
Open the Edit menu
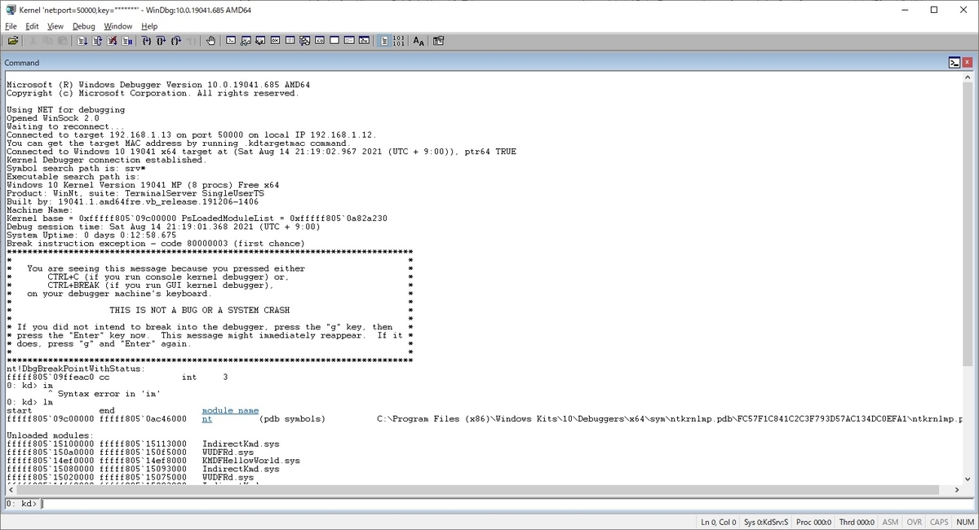32,26
